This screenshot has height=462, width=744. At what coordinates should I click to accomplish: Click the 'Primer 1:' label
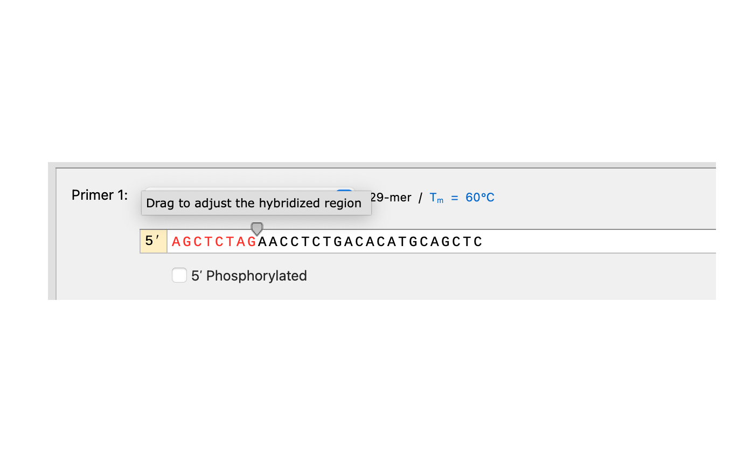click(x=100, y=195)
